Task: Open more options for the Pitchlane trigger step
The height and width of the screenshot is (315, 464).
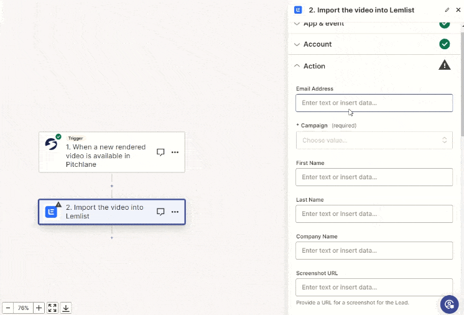Action: click(x=175, y=152)
